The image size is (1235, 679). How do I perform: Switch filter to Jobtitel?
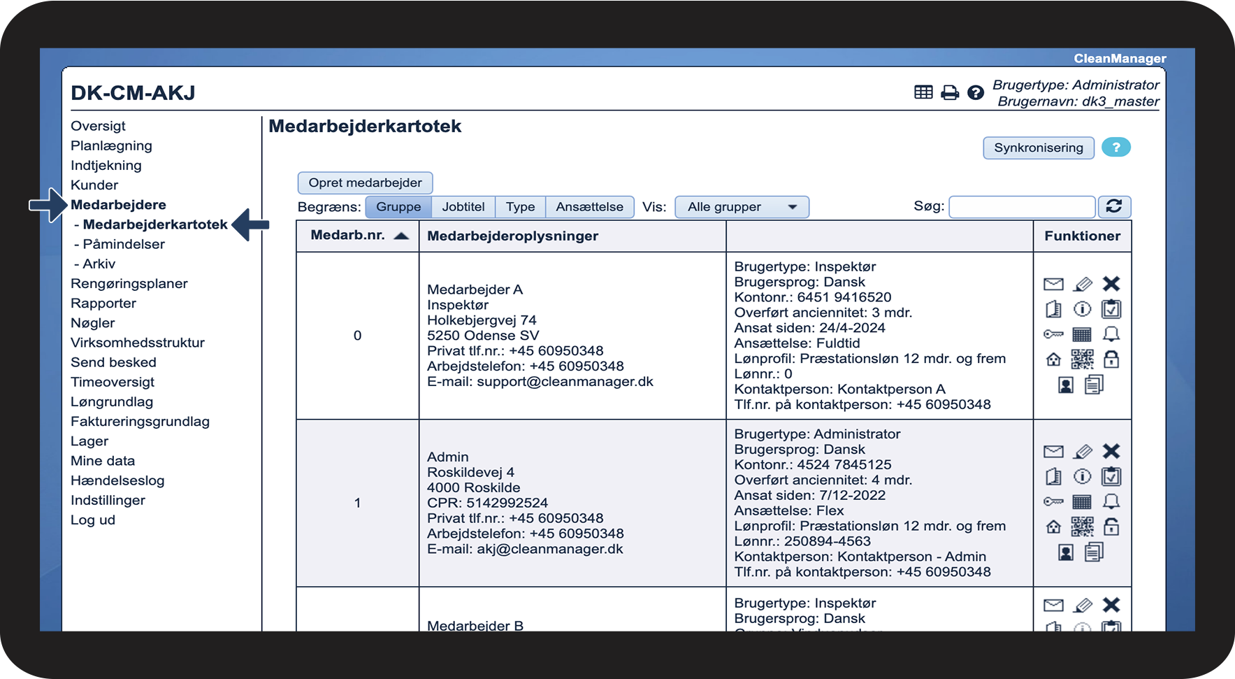tap(463, 207)
